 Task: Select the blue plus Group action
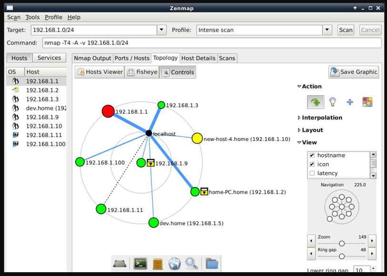point(350,102)
